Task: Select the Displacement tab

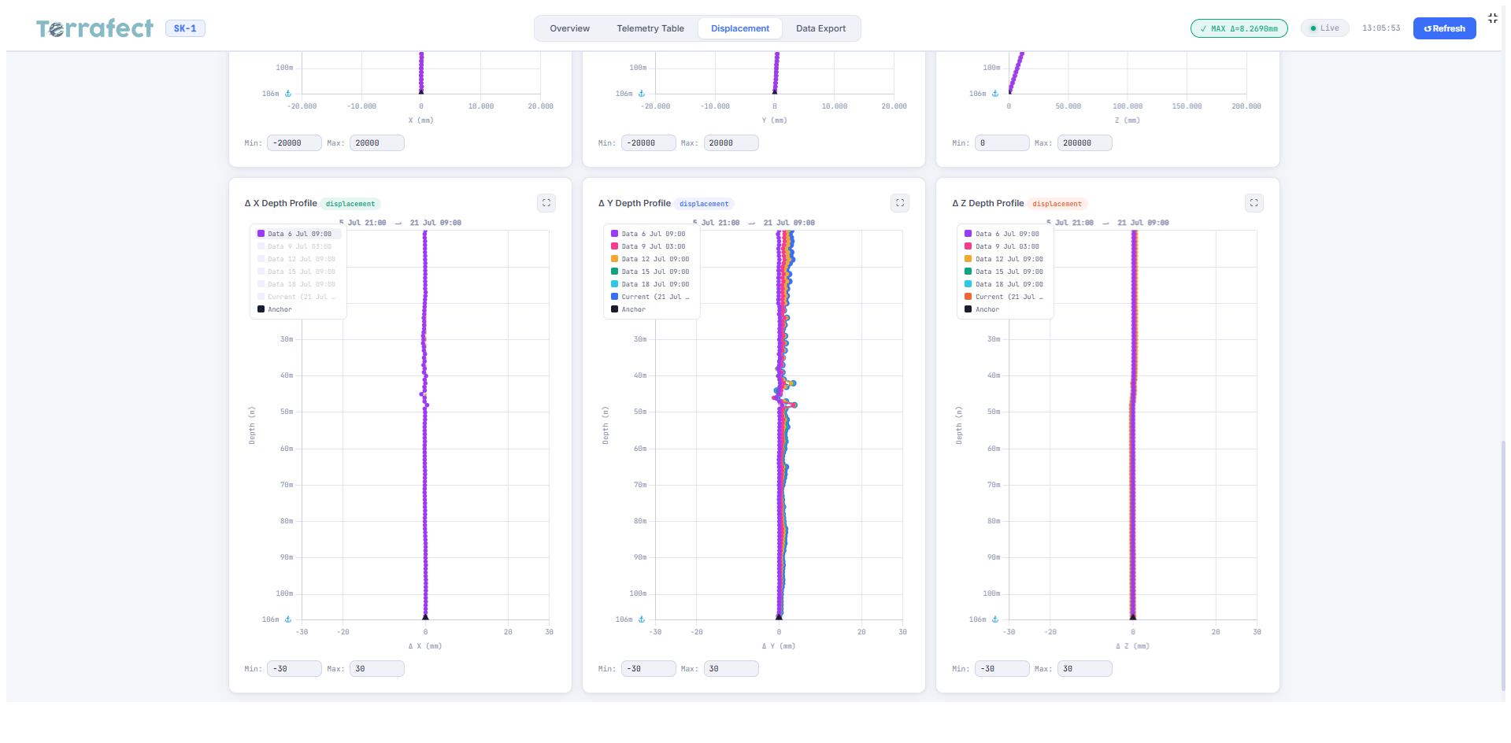Action: point(740,28)
